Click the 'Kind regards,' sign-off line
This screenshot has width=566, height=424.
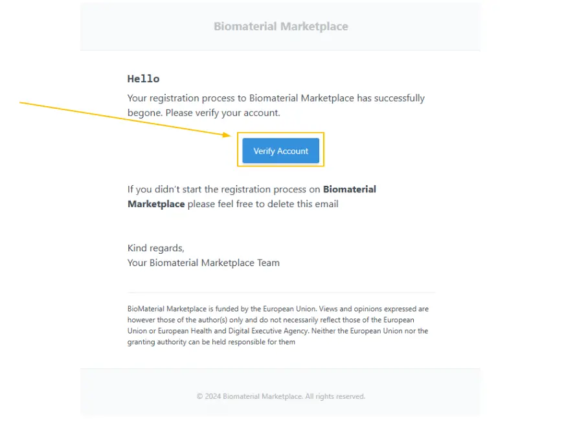[x=155, y=248]
